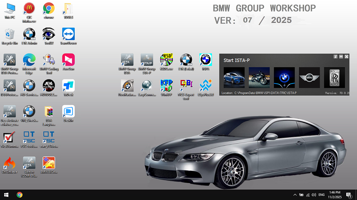Screen dimensions: 357x200
Task: Click the blue BMW car thumbnail in ISTA-P
Action: click(234, 78)
